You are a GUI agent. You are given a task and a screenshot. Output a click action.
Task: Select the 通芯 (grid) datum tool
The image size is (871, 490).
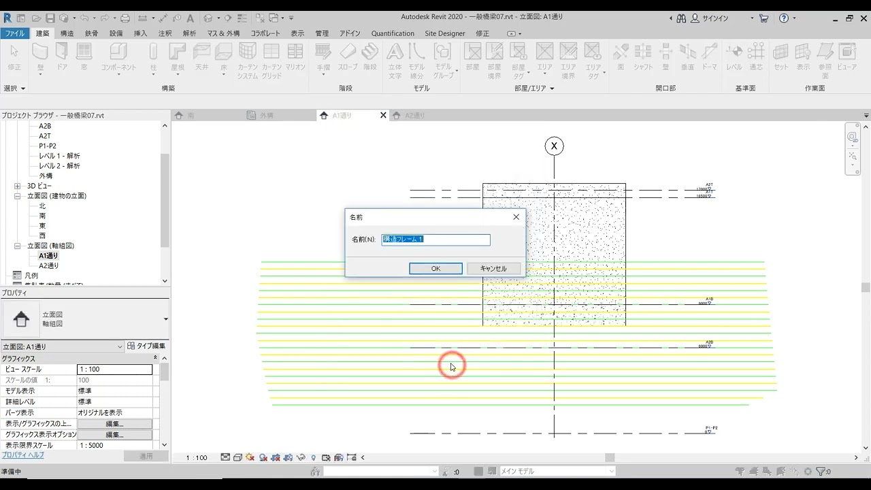tap(756, 56)
